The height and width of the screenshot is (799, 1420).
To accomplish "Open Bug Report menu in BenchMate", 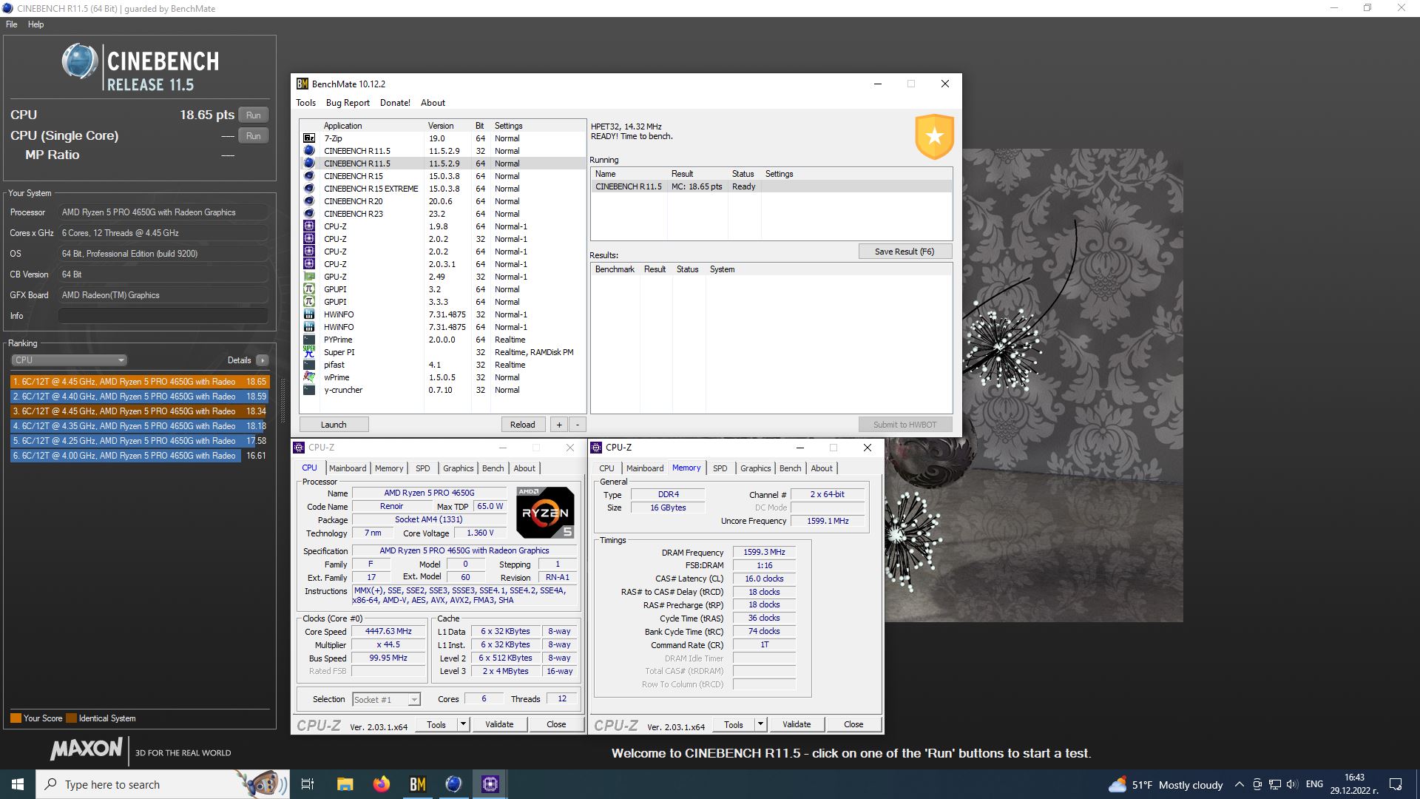I will (348, 103).
